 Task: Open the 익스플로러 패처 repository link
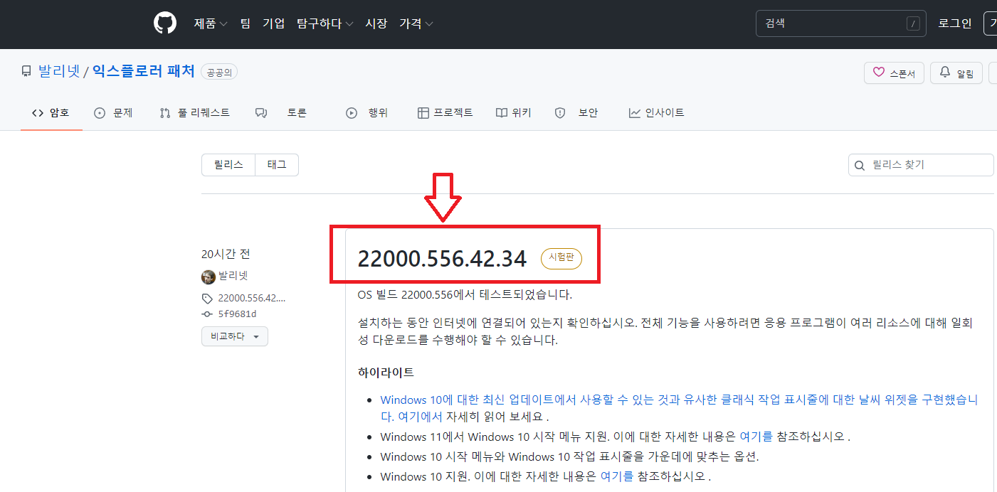(x=143, y=71)
